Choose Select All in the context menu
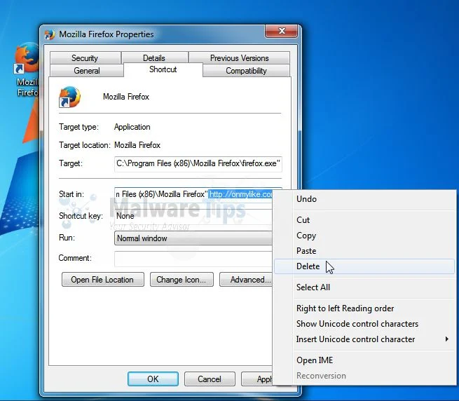 (364, 287)
